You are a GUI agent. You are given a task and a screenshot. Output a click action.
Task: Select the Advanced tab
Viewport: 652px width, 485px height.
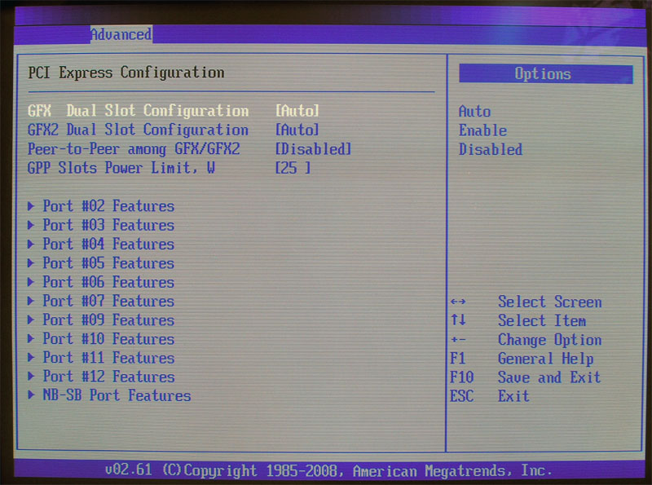click(121, 34)
